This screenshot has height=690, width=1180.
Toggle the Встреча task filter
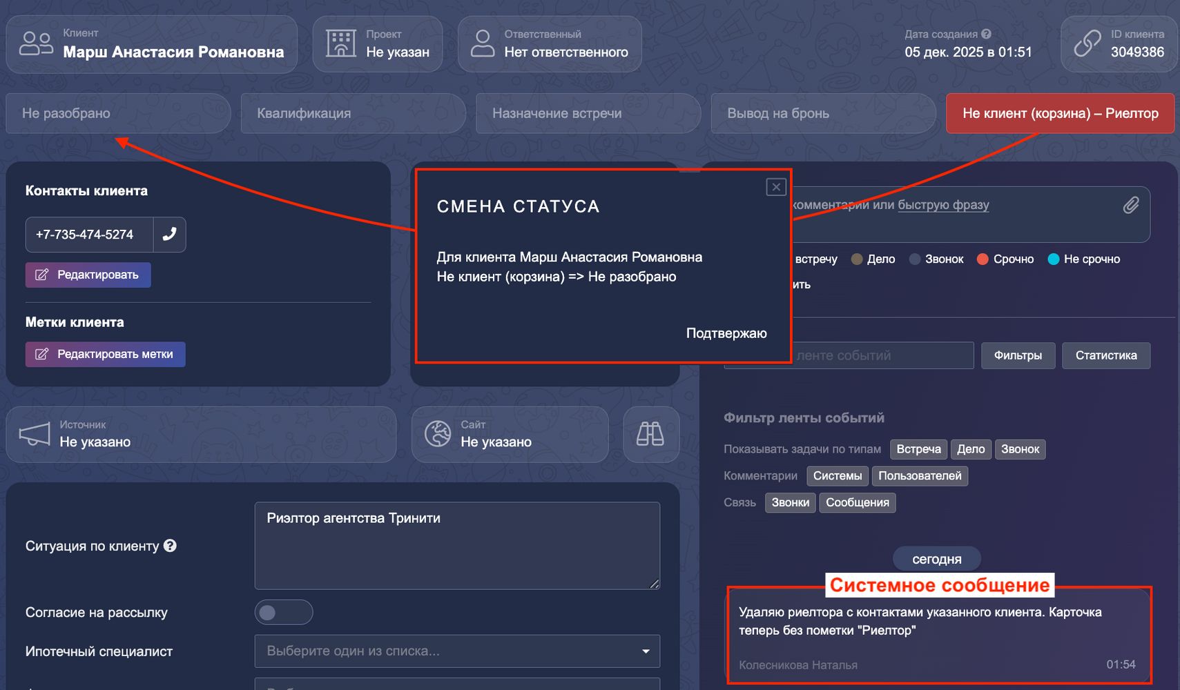point(918,449)
